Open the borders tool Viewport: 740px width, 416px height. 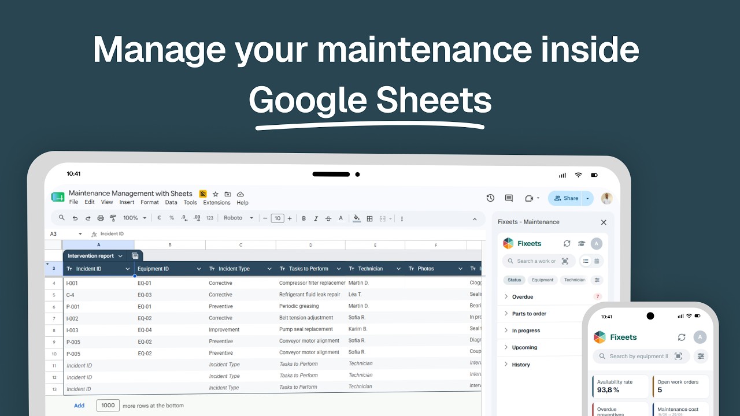[x=370, y=218]
